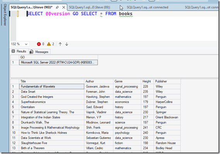The image size is (220, 154).
Task: Click the Height column header
Action: [x=148, y=81]
